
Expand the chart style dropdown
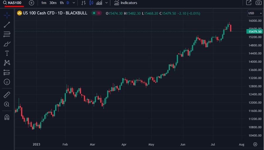pyautogui.click(x=106, y=3)
